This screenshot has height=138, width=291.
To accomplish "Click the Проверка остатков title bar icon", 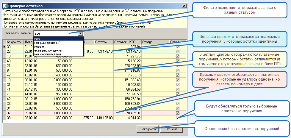I will 5,6.
